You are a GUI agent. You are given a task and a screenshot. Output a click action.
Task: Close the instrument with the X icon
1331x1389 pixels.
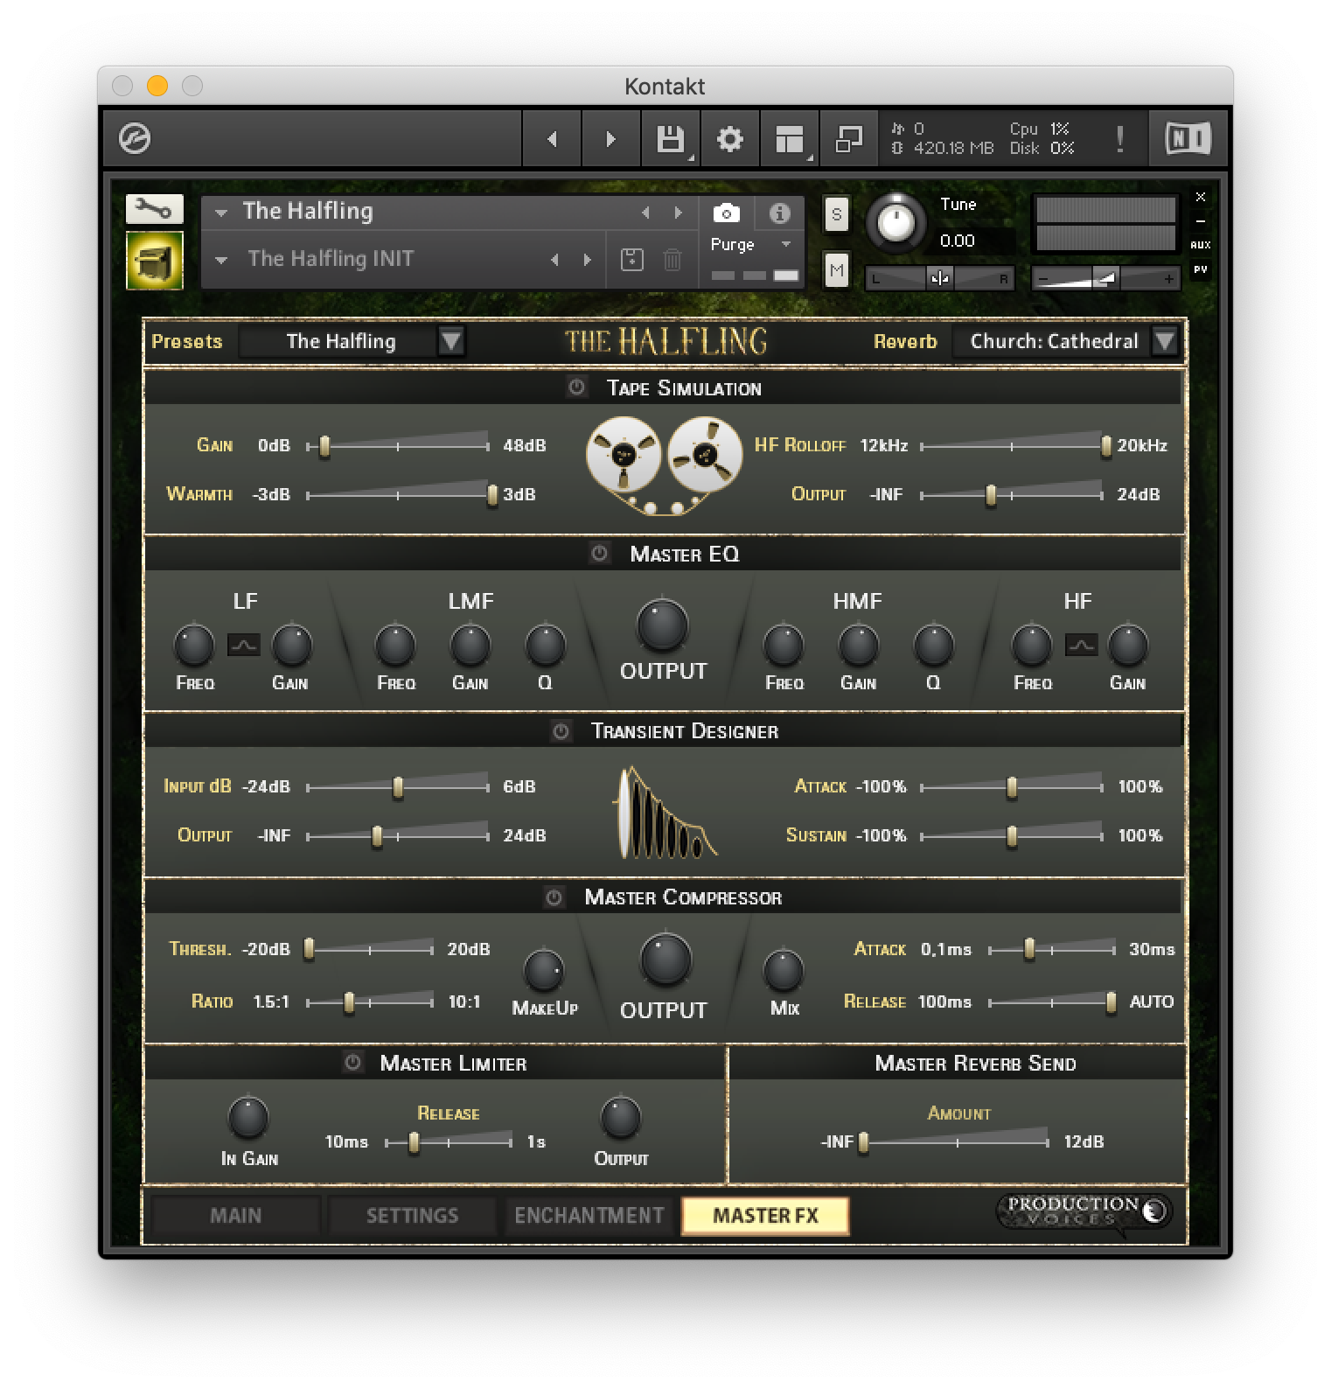tap(1201, 197)
